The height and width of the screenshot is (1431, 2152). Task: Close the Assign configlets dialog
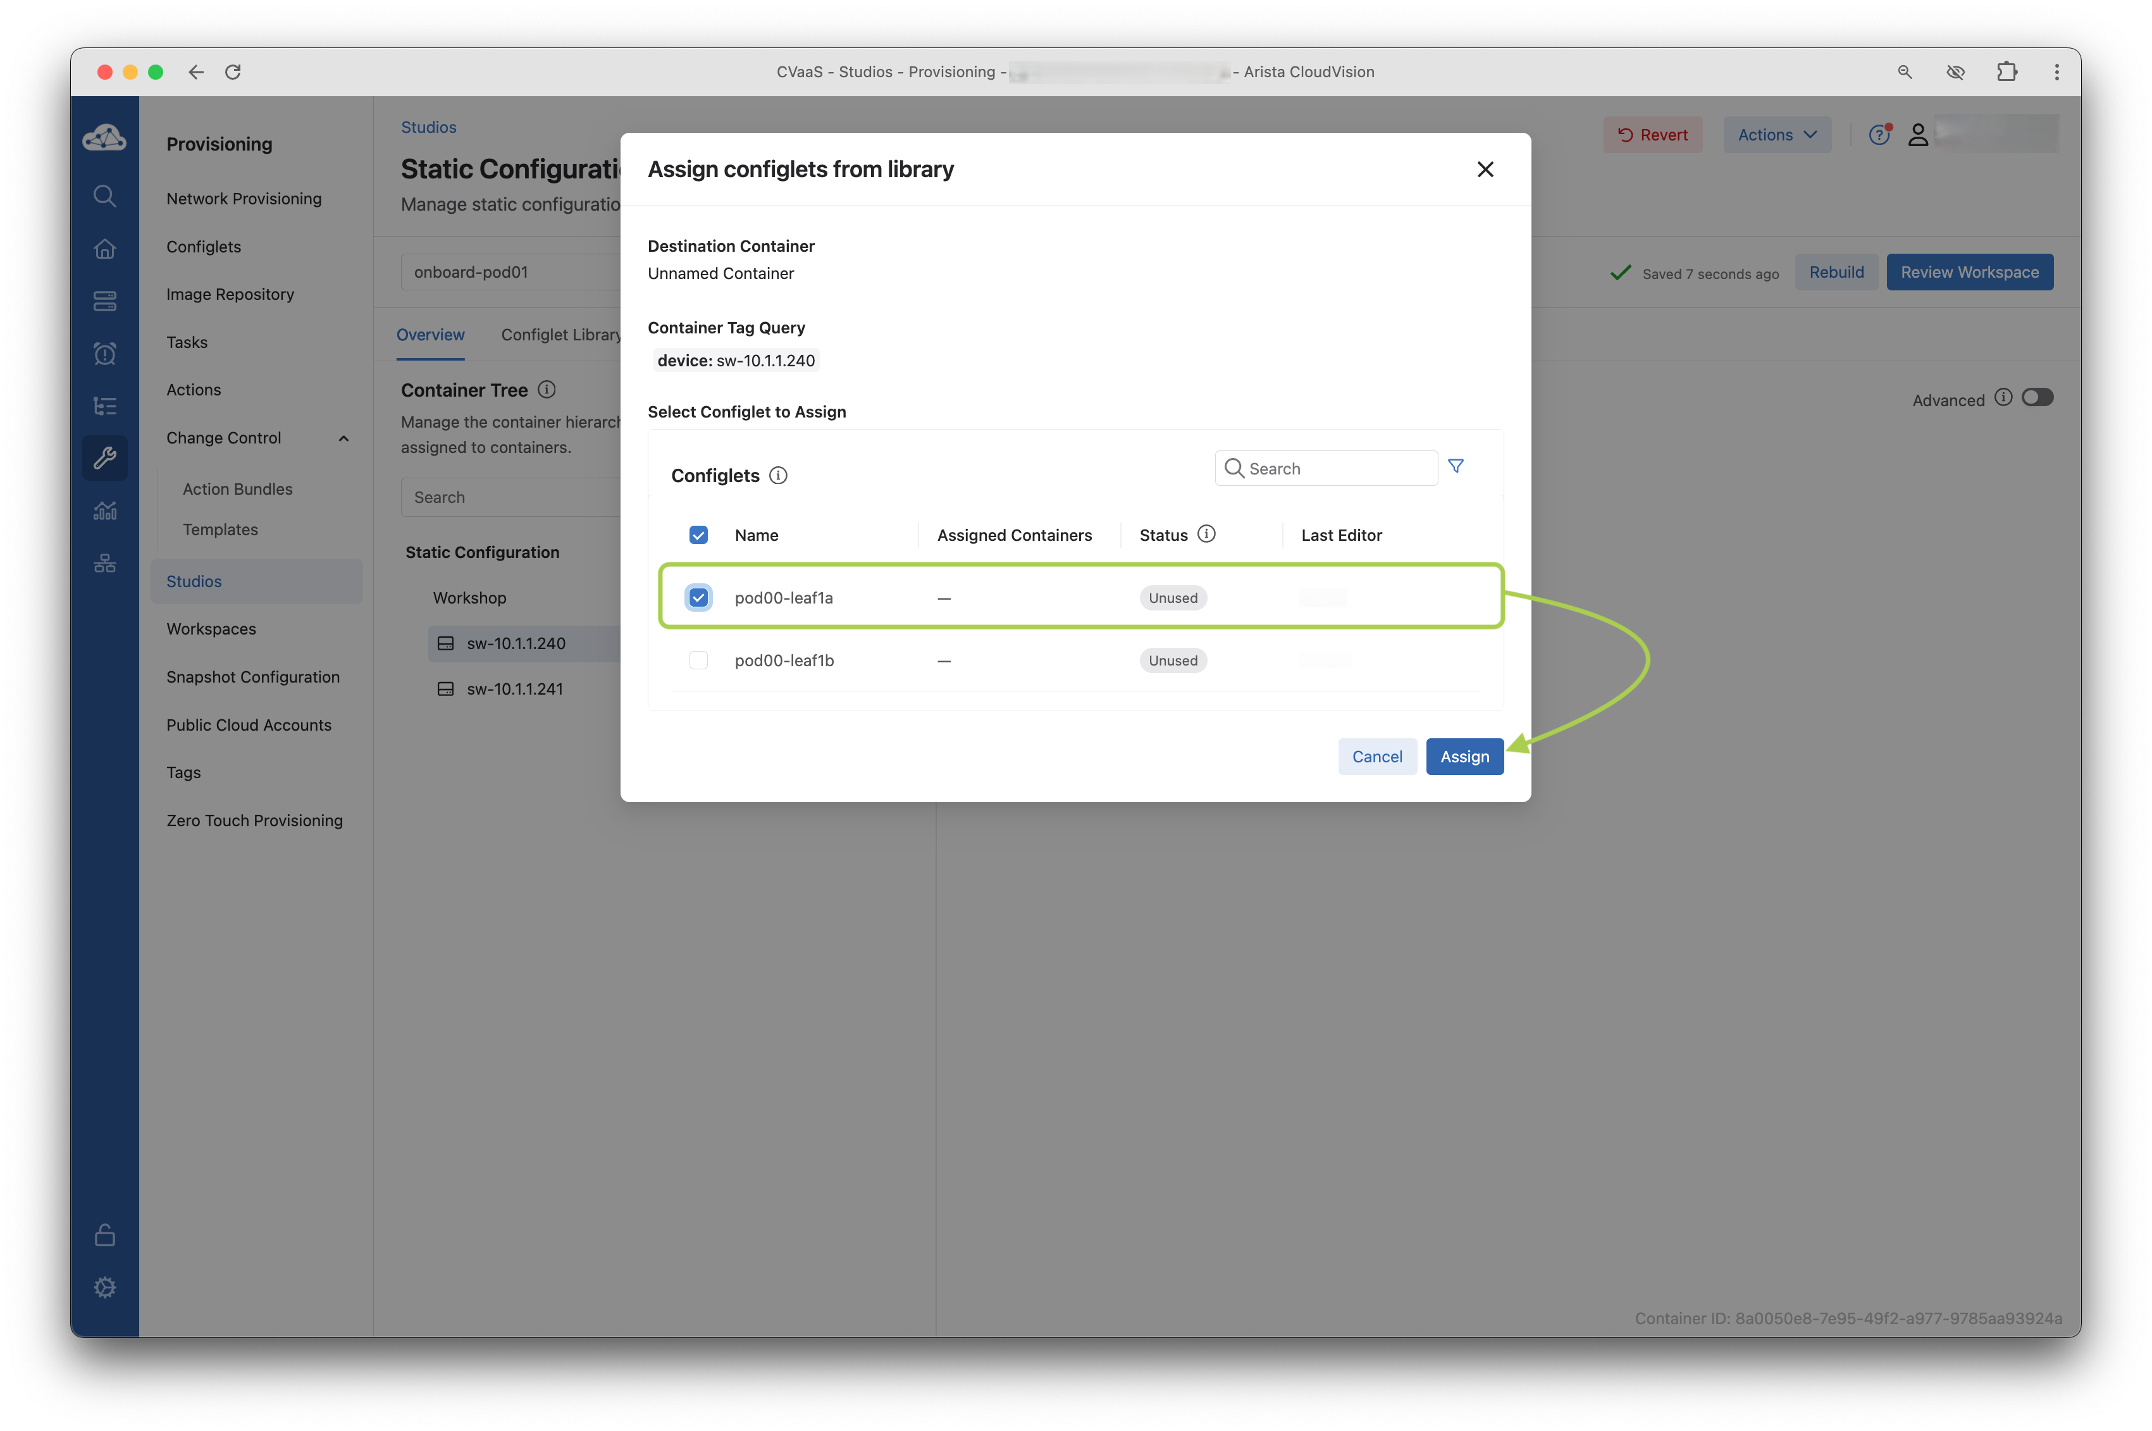click(1485, 170)
